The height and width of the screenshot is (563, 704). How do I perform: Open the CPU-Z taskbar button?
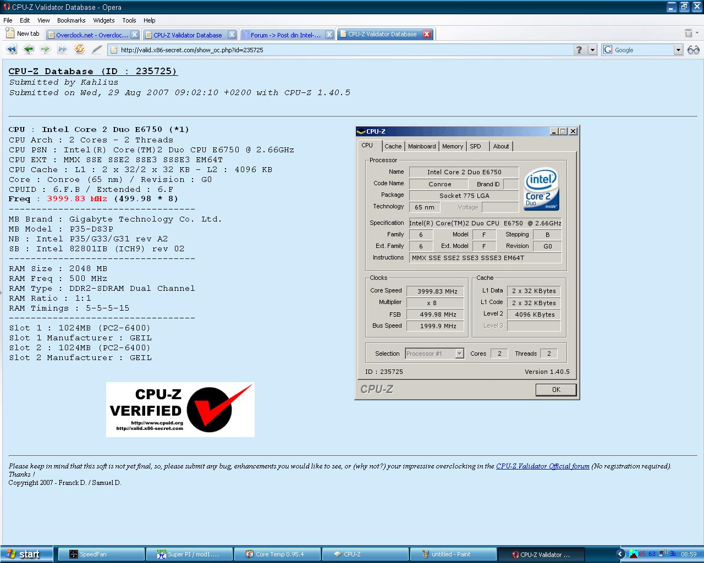click(x=365, y=554)
